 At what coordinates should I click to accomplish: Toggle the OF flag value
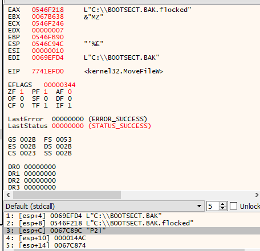[22, 98]
